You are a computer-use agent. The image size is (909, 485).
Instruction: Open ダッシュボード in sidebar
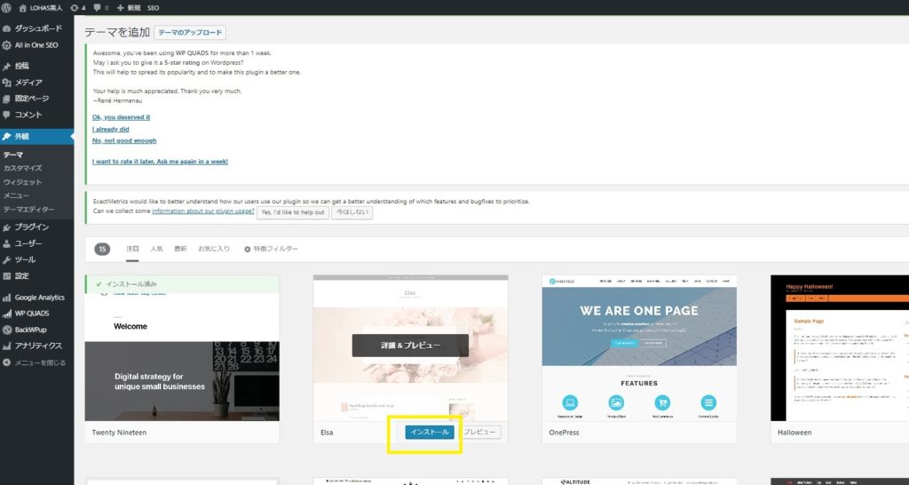pos(36,28)
